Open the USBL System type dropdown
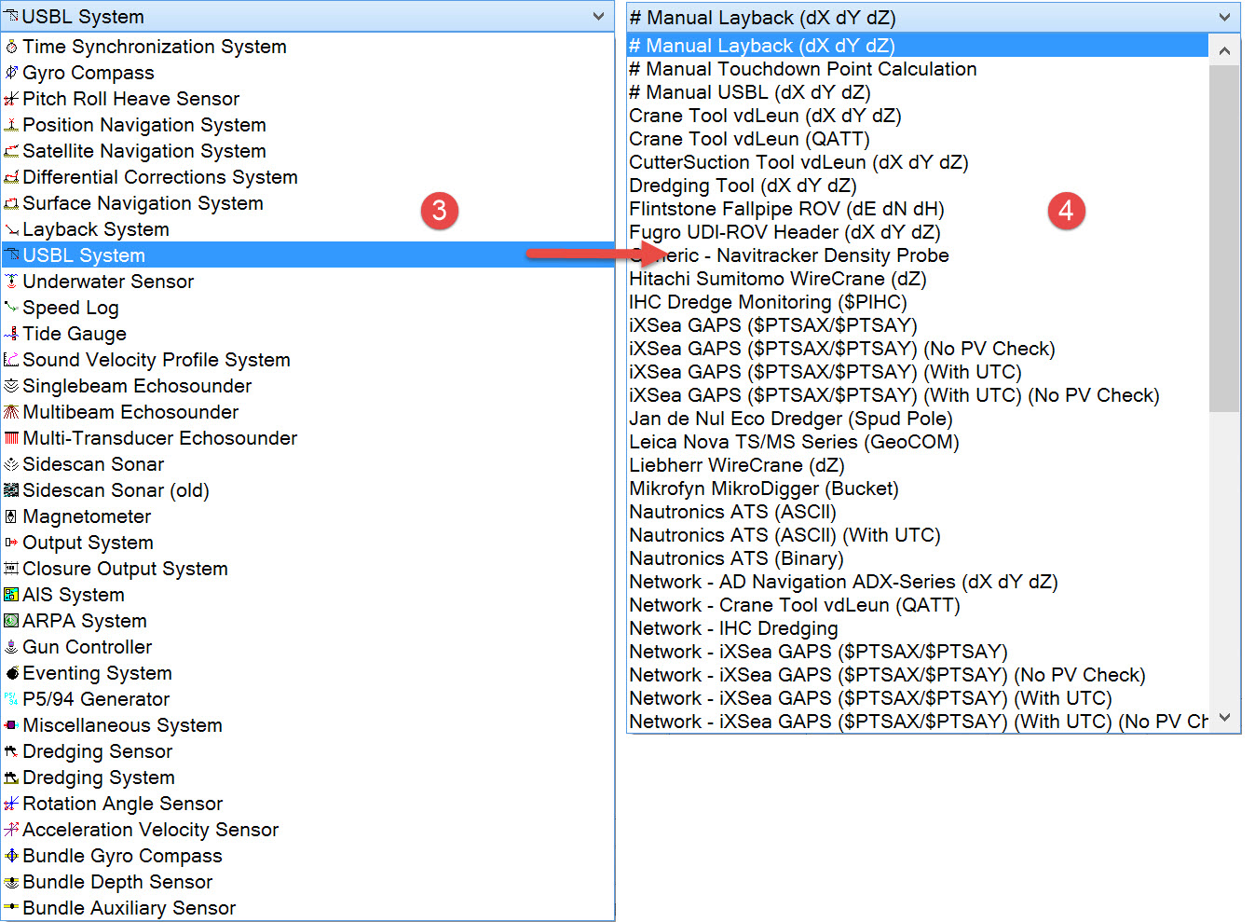The width and height of the screenshot is (1255, 922). click(598, 17)
